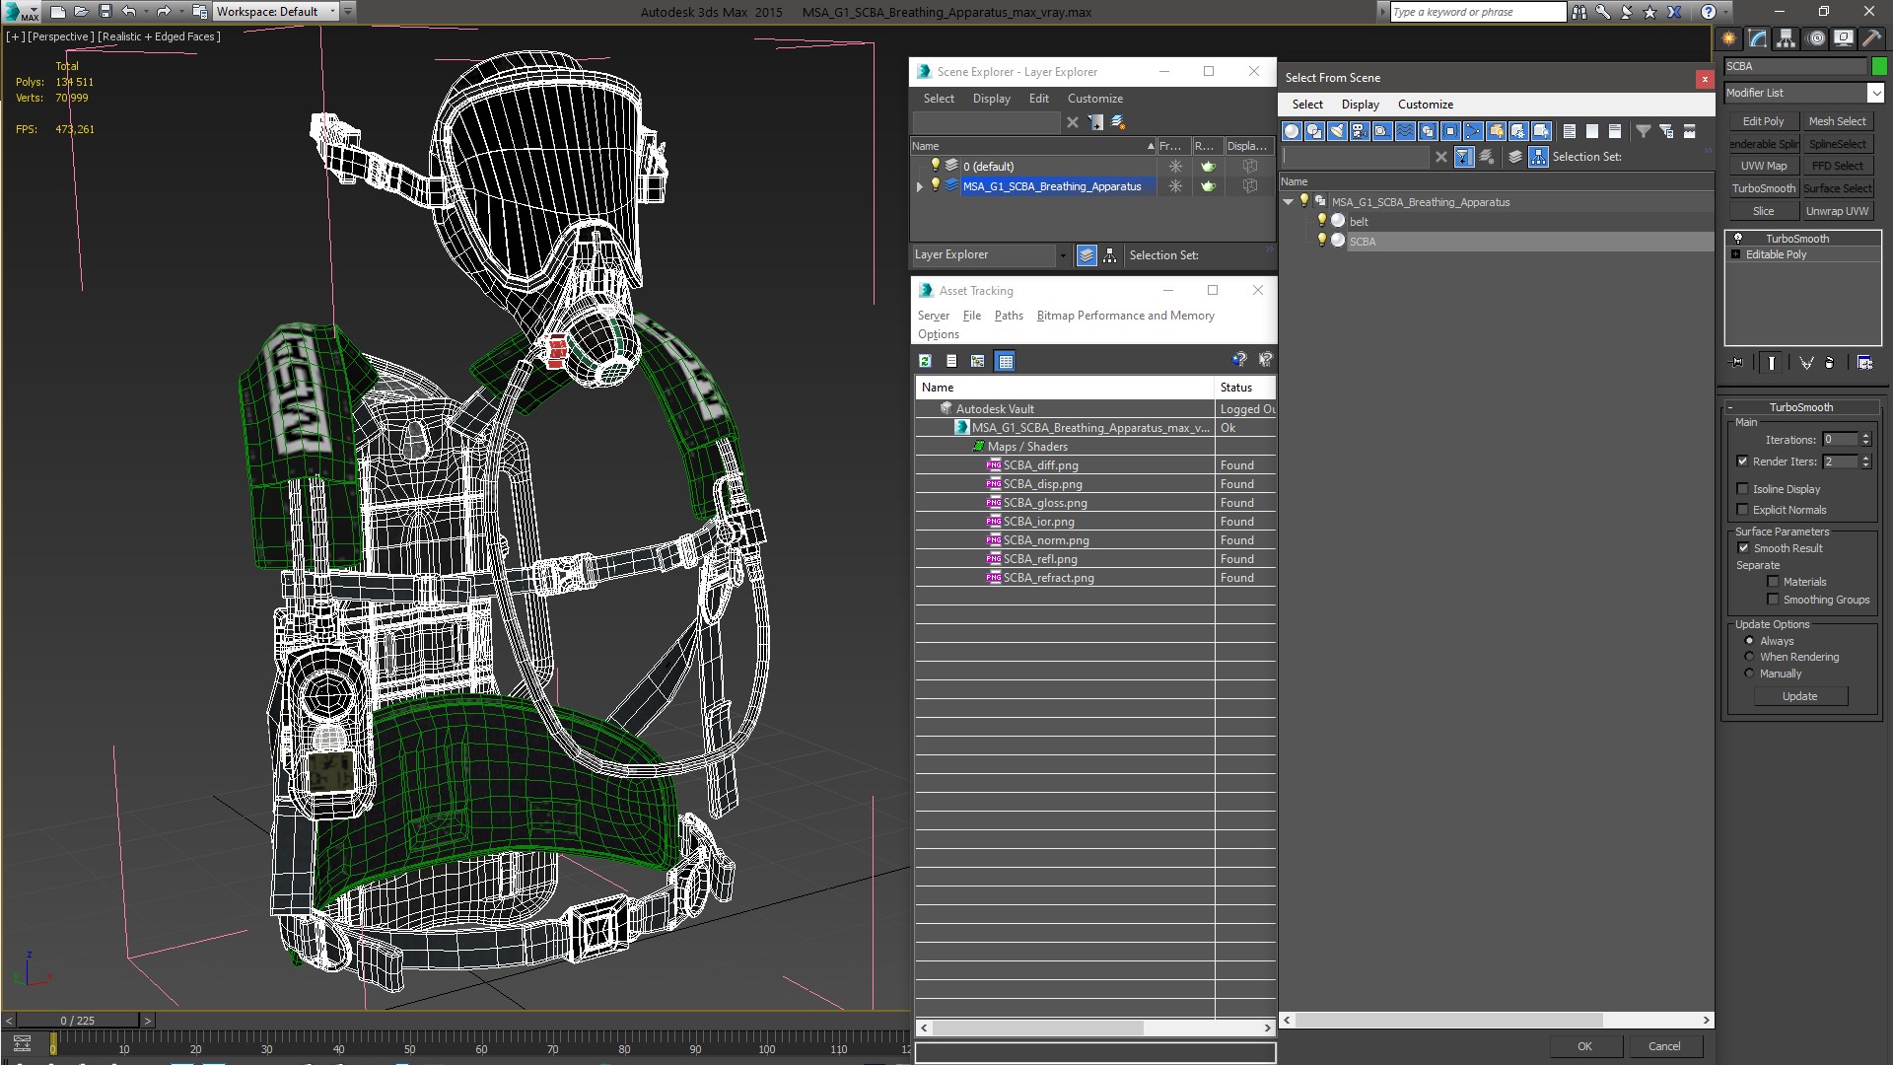Viewport: 1893px width, 1065px height.
Task: Toggle Render Iters checkbox
Action: click(1742, 461)
